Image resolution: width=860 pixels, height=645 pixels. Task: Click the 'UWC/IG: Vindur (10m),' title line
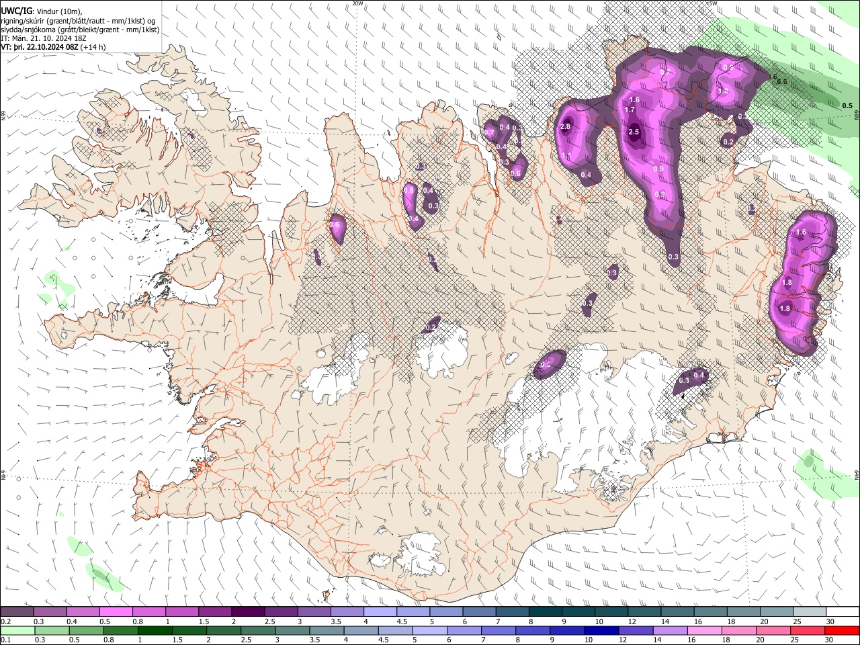[x=42, y=11]
